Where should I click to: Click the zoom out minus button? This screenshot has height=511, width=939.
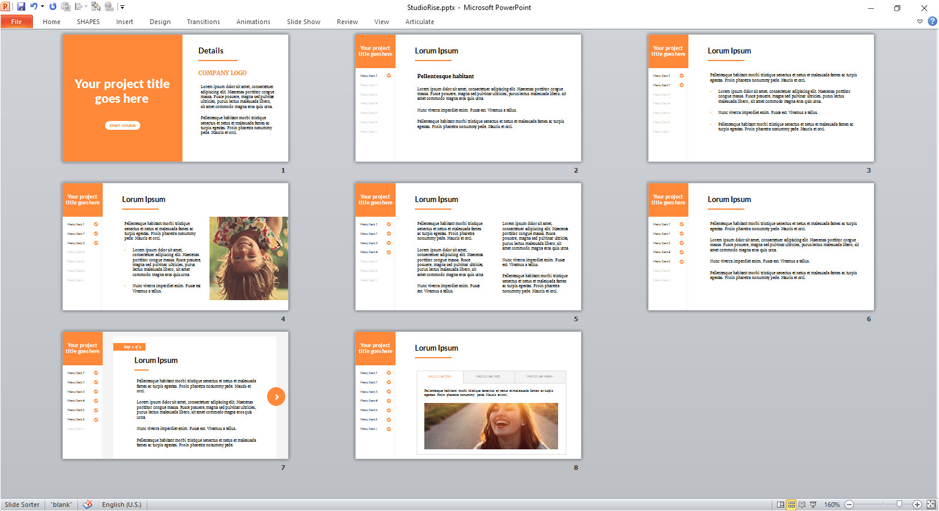click(849, 505)
